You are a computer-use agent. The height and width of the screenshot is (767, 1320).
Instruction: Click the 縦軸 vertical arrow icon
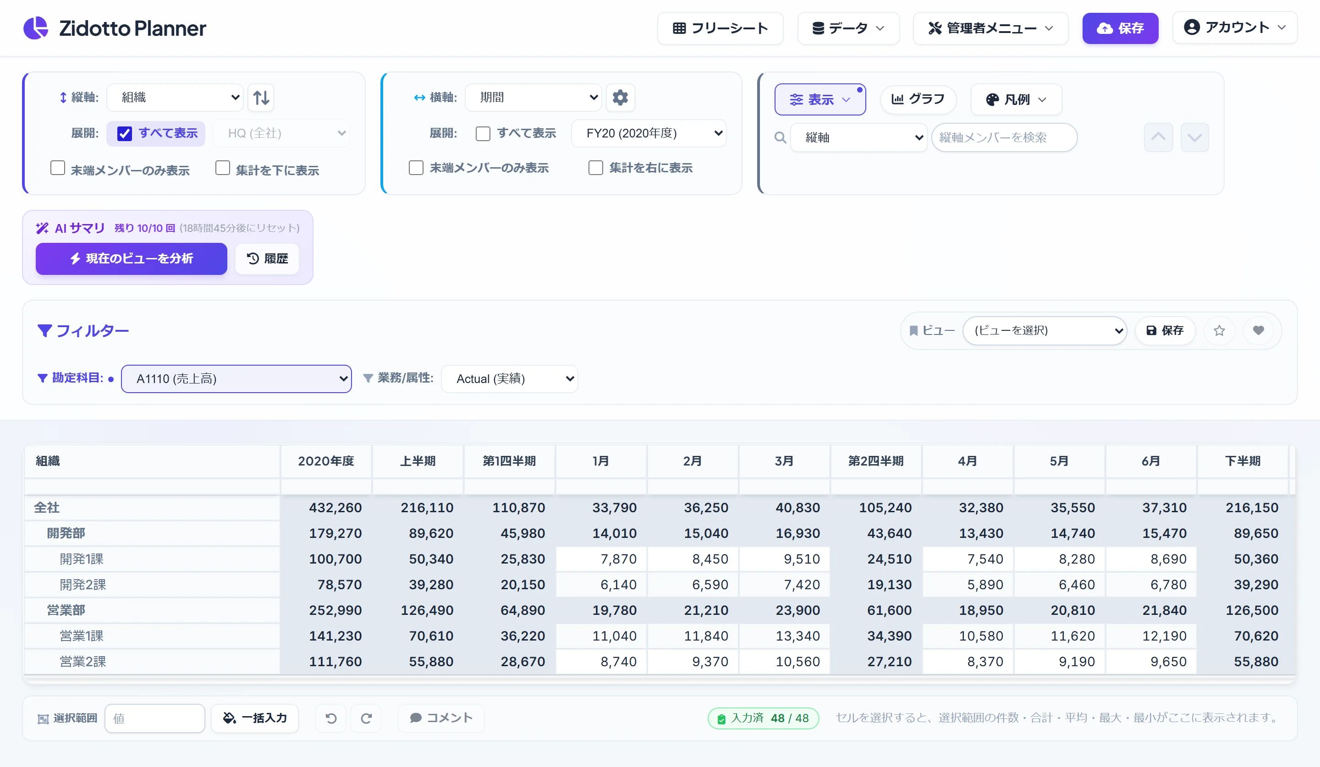pyautogui.click(x=63, y=98)
